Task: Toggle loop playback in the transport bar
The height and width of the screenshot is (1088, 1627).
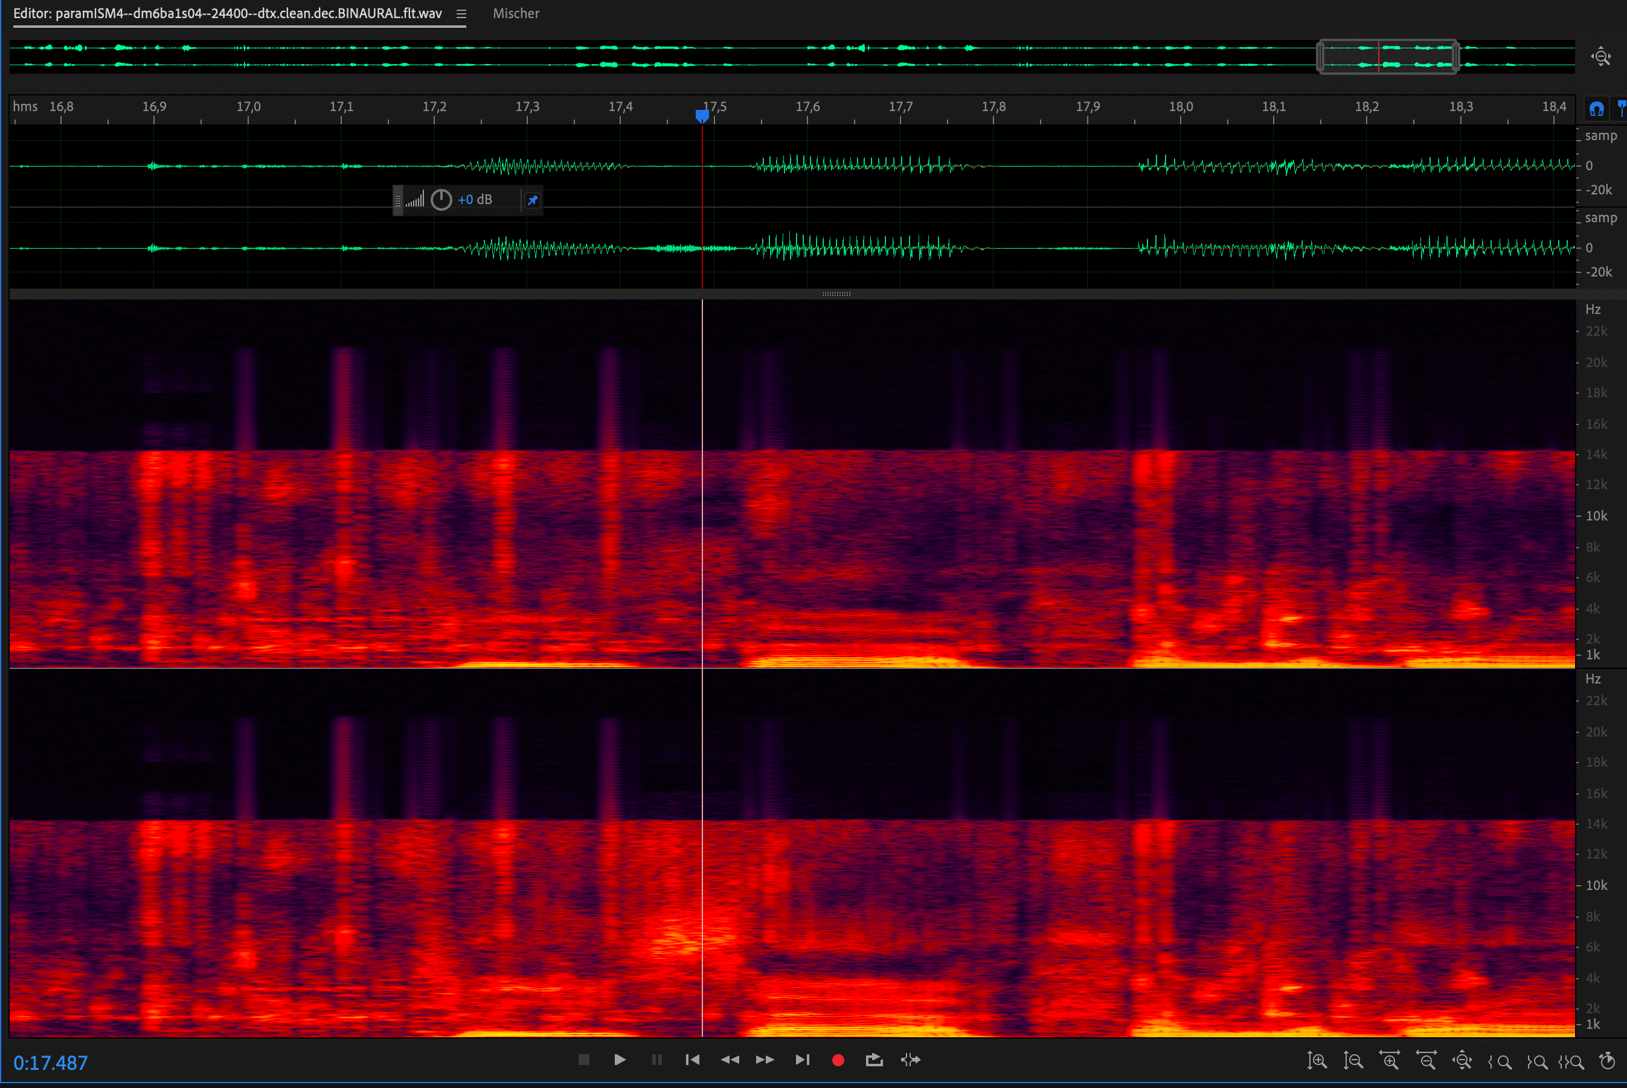Action: pos(874,1060)
